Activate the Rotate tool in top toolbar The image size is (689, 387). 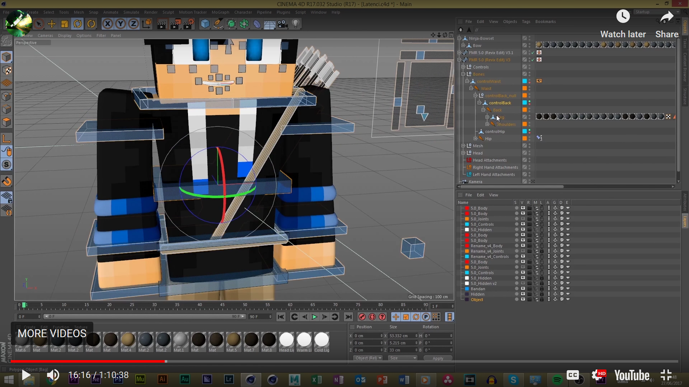coord(78,24)
